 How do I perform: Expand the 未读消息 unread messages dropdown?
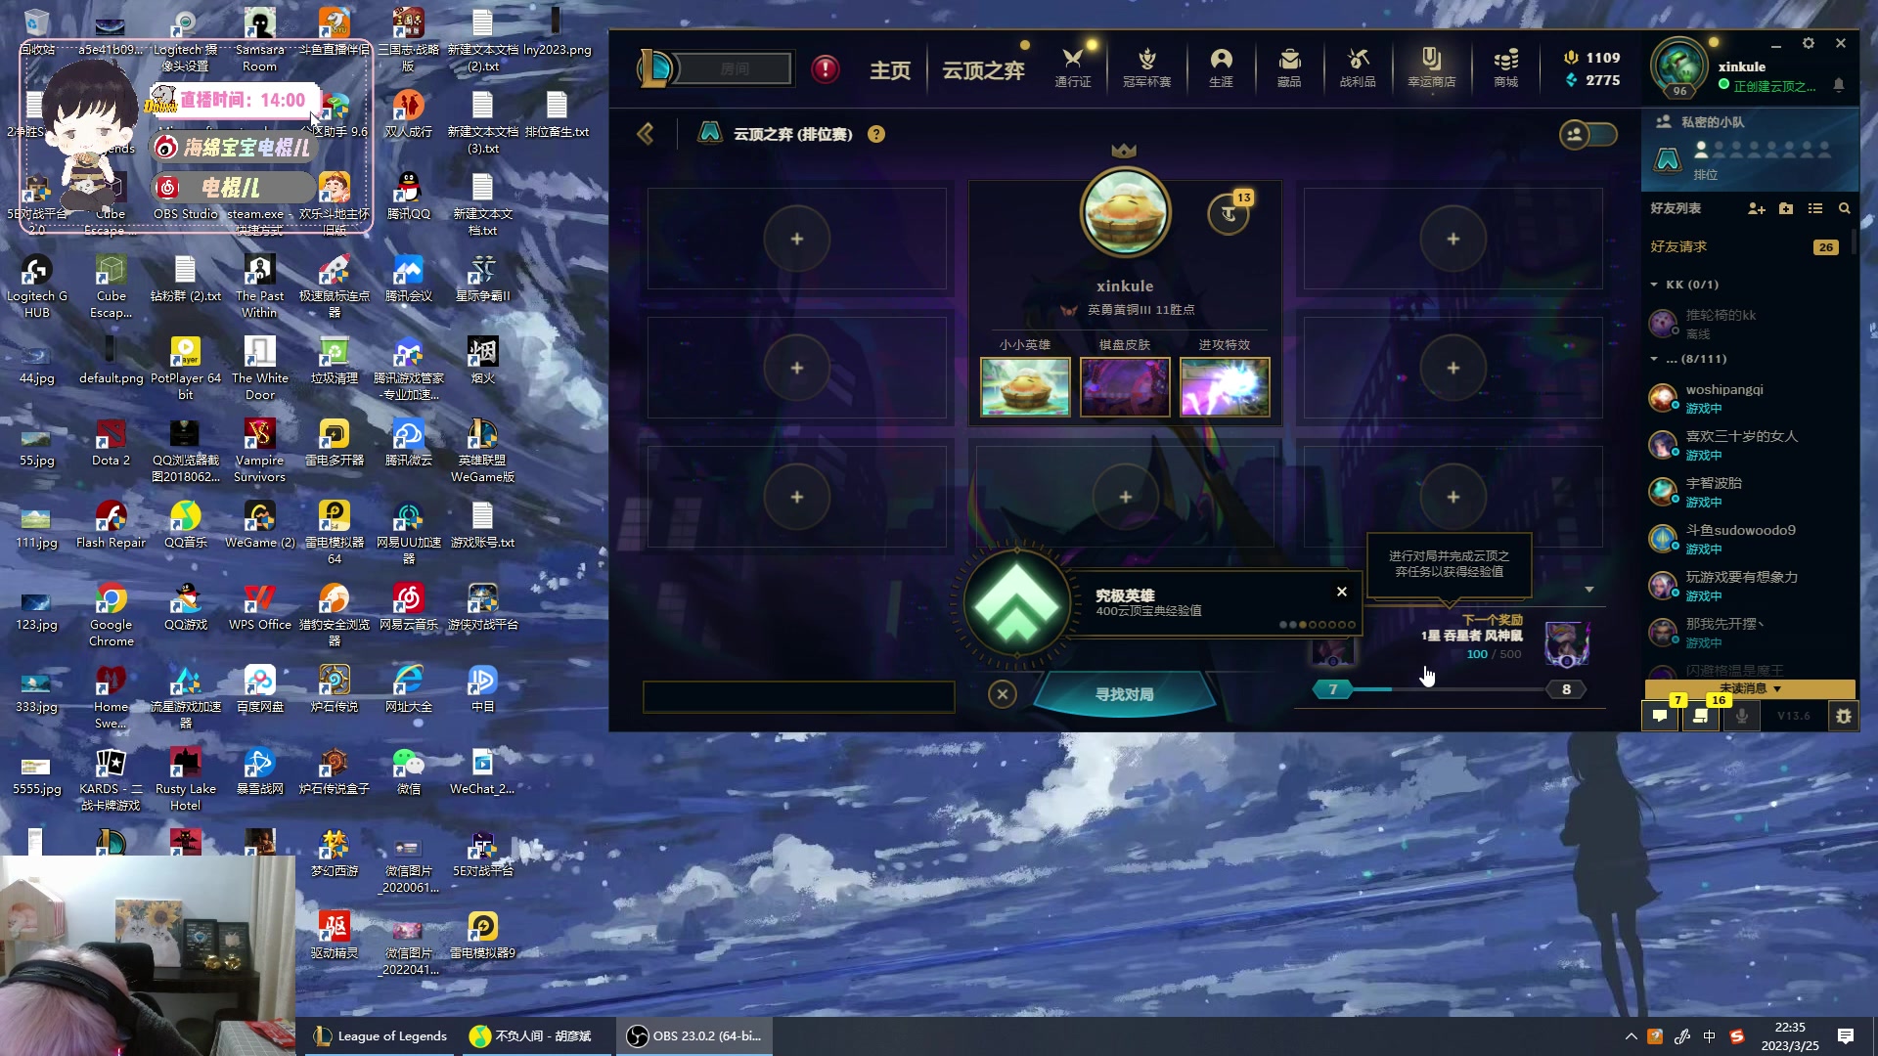point(1750,688)
